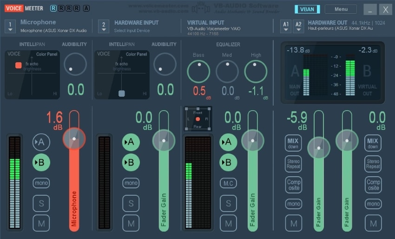
Task: Solo the virtual input strip
Action: 228,203
